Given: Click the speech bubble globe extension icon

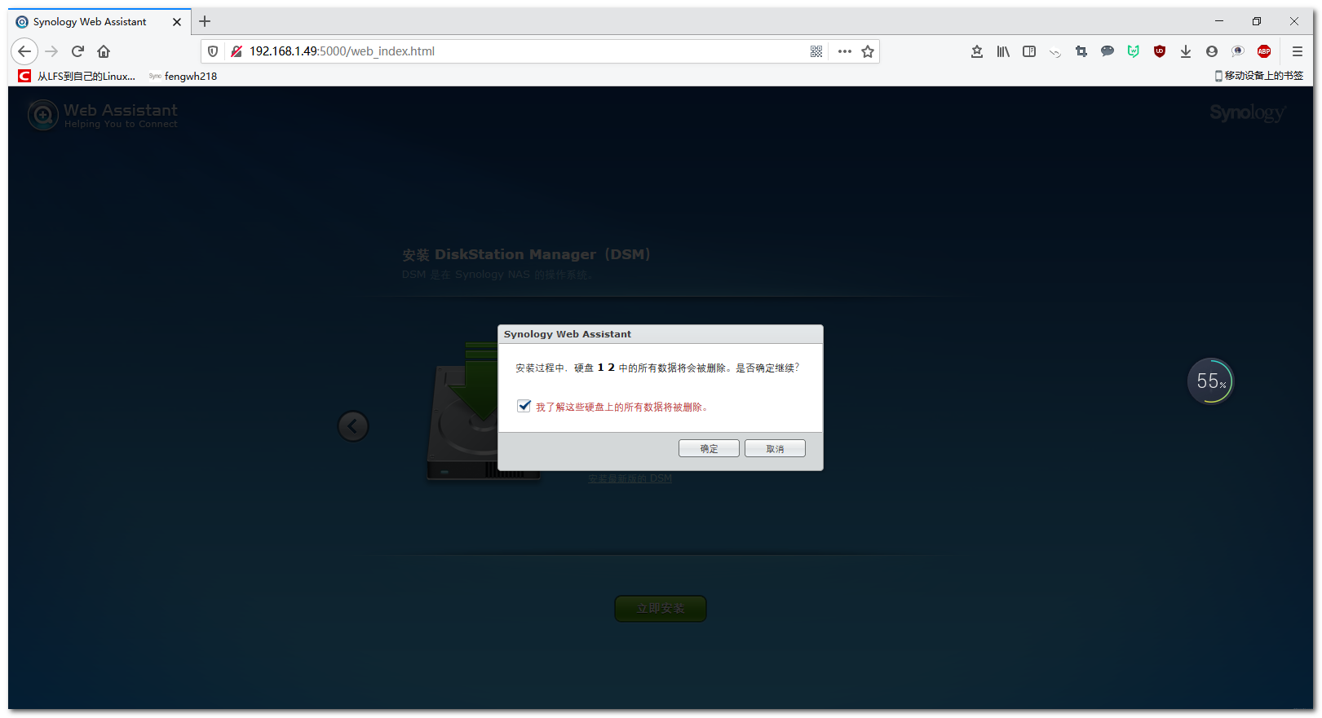Looking at the screenshot, I should pos(1238,51).
